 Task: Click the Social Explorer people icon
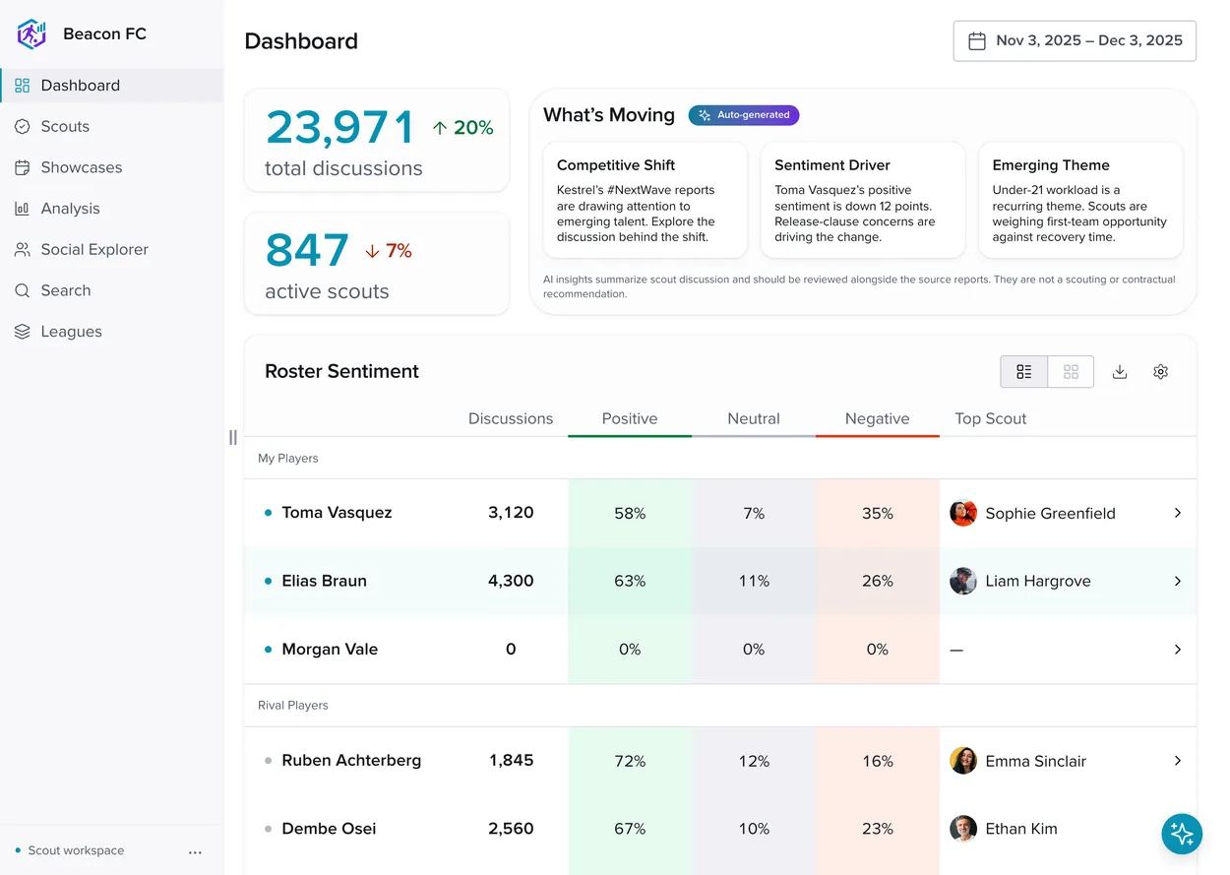point(22,250)
